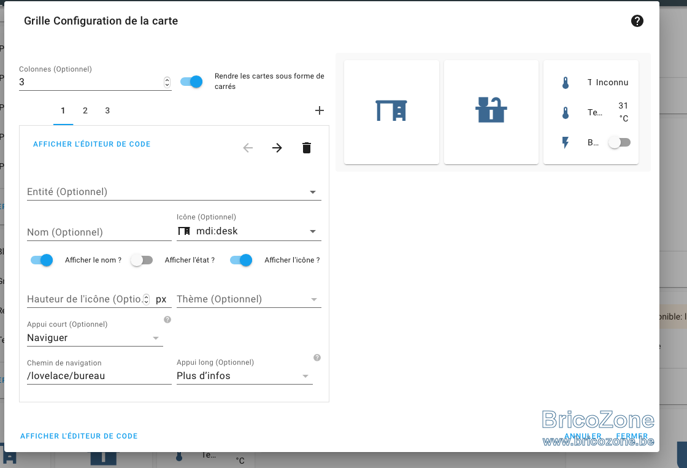The width and height of the screenshot is (687, 468).
Task: Move card right with forward arrow
Action: pos(277,148)
